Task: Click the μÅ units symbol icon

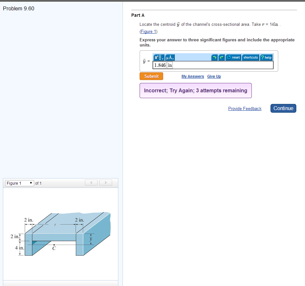Action: pyautogui.click(x=170, y=57)
